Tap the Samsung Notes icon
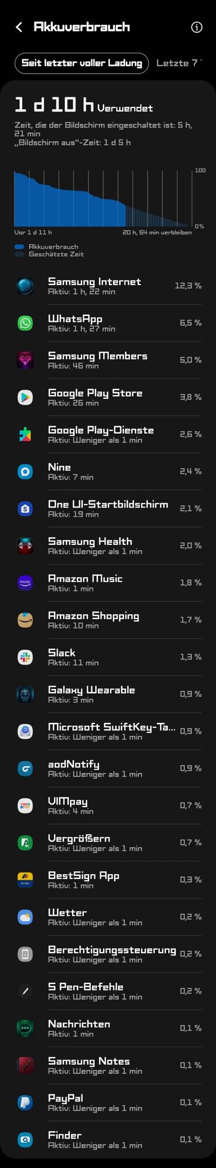The width and height of the screenshot is (216, 1168). coord(25,1065)
